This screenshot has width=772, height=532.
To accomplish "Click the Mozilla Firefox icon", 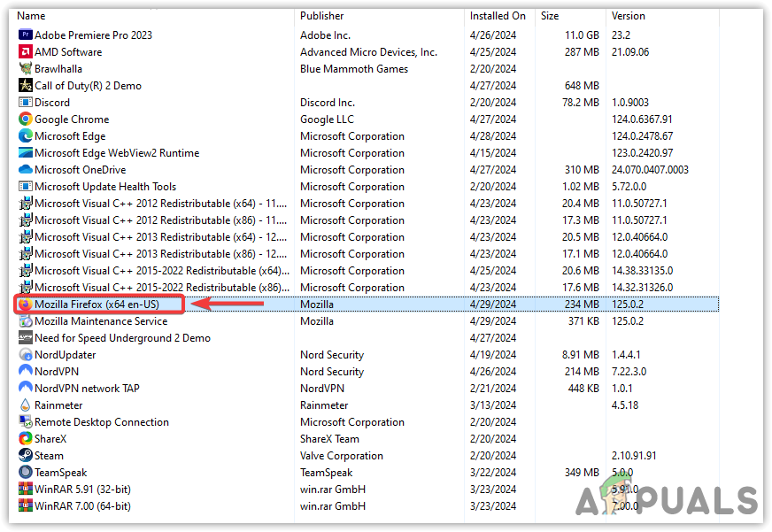I will click(26, 305).
